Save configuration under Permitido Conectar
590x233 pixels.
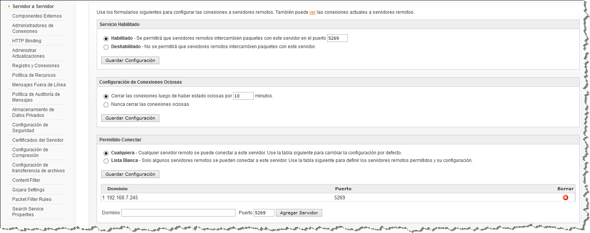(130, 174)
